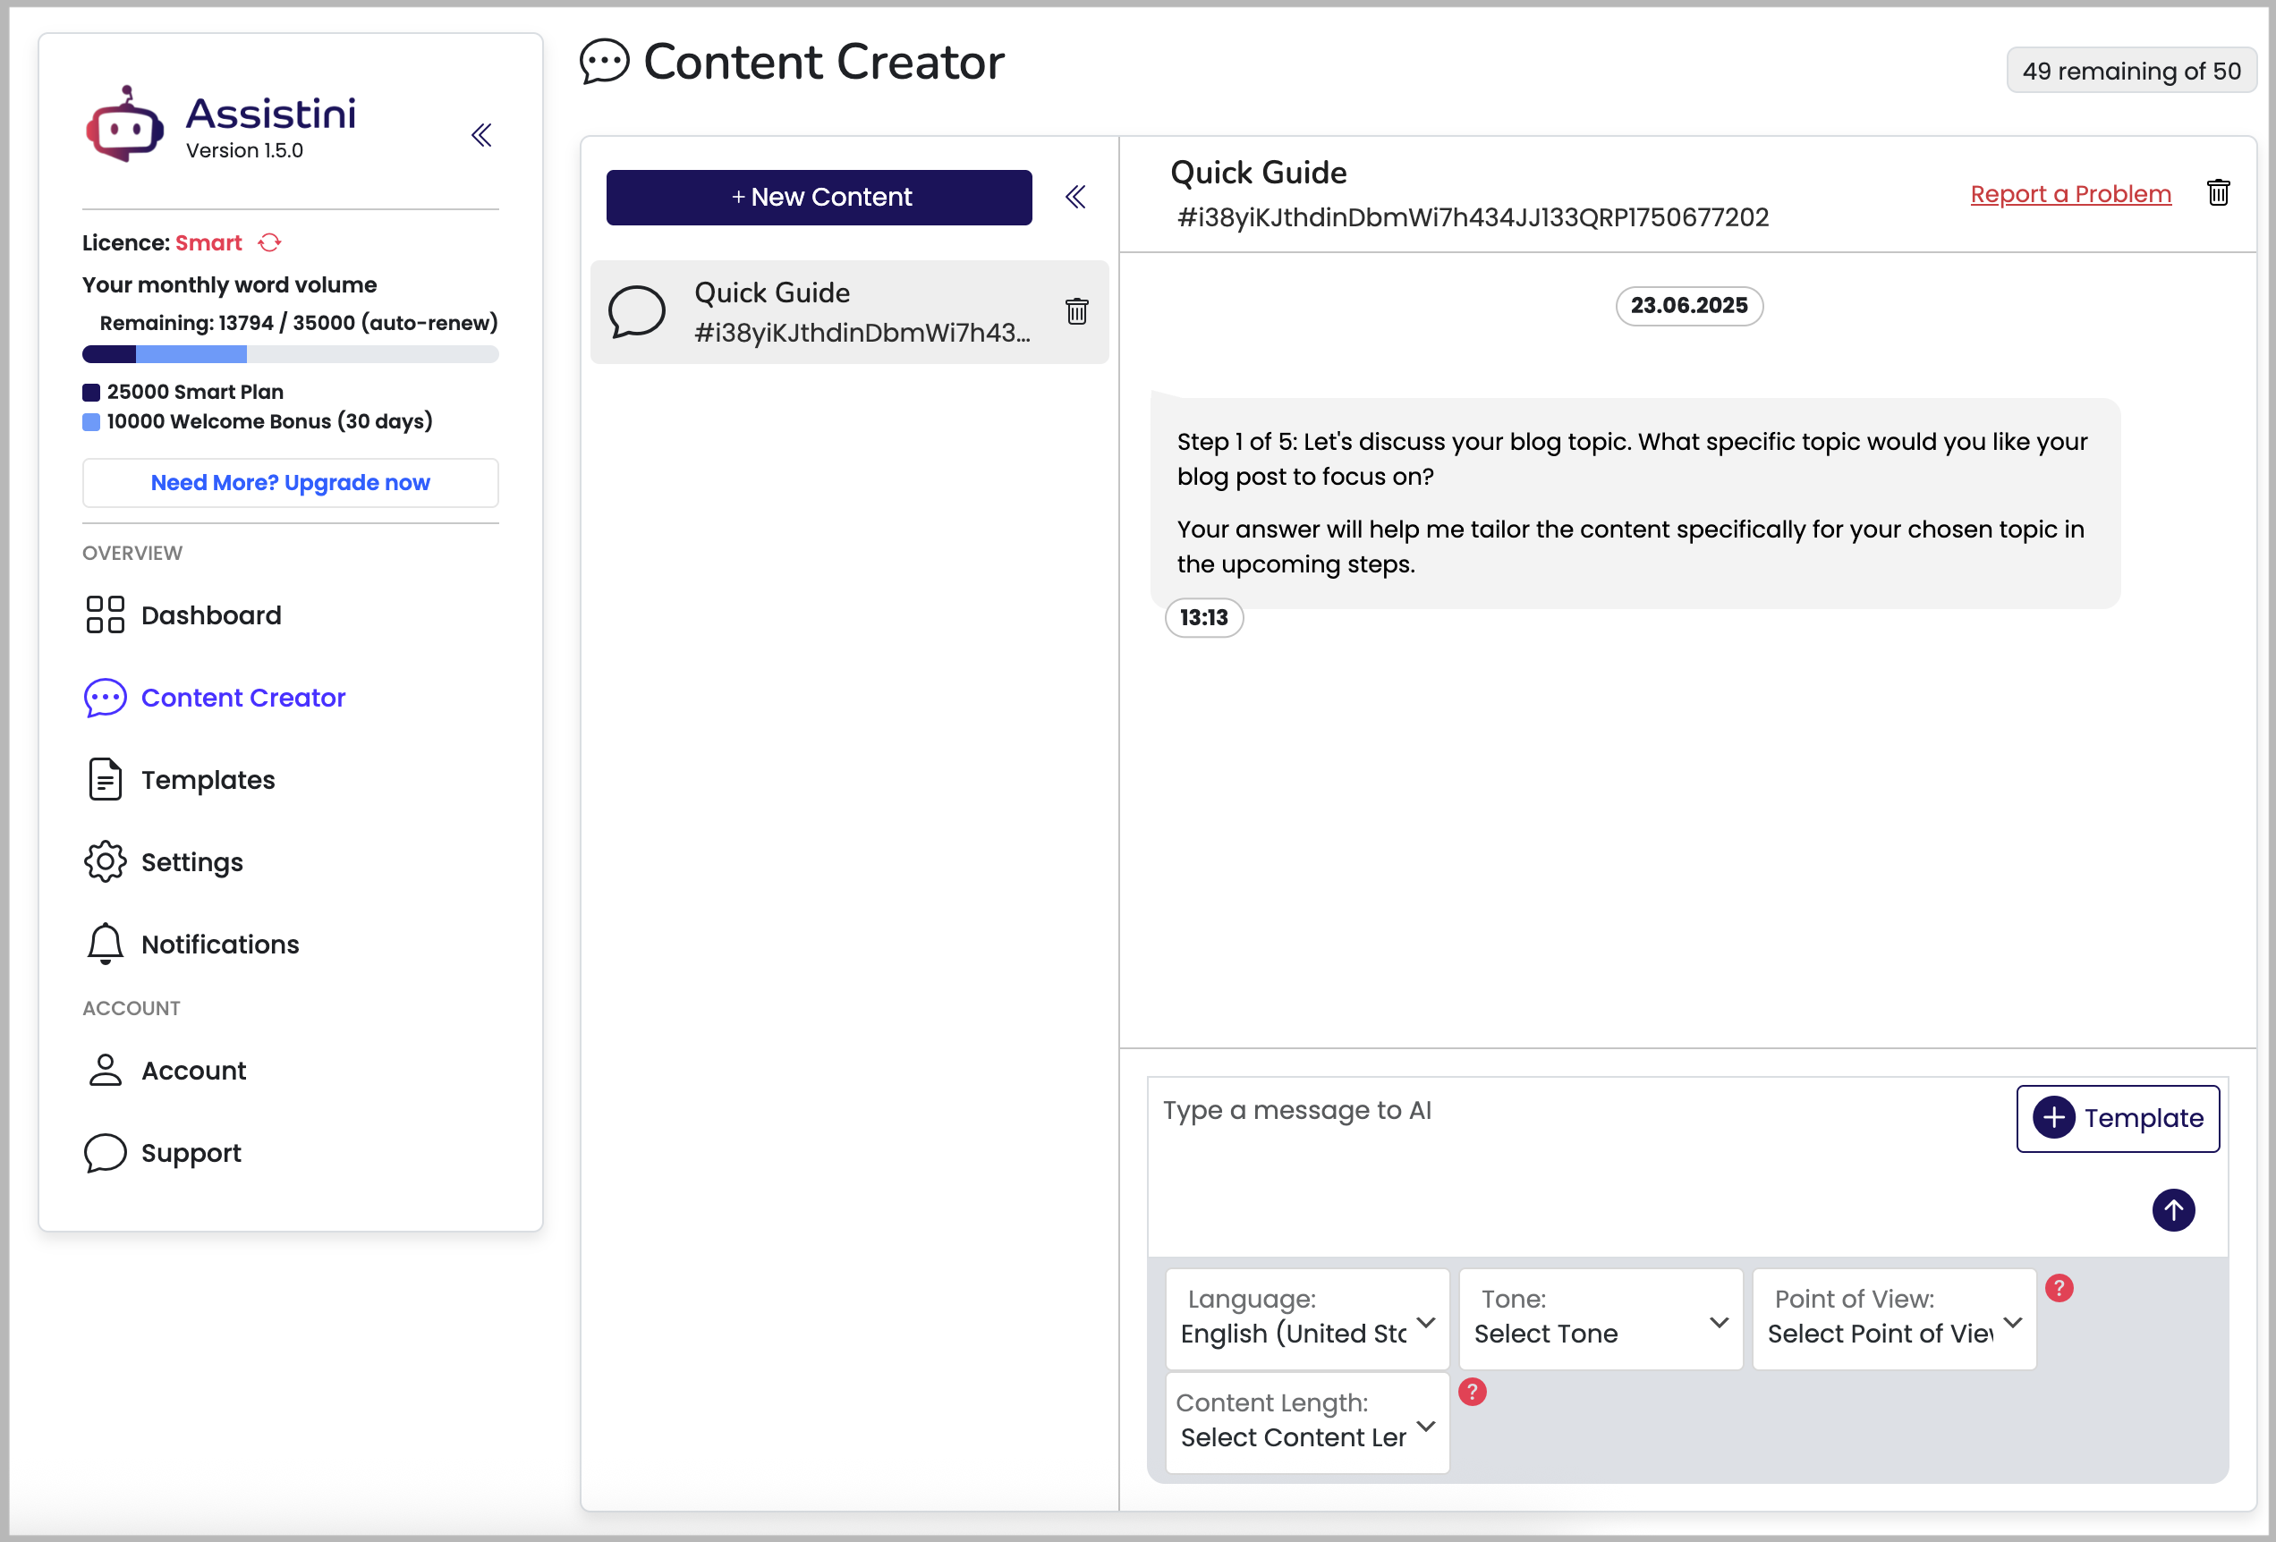2276x1542 pixels.
Task: Delete the Quick Guide item in the list
Action: (x=1076, y=311)
